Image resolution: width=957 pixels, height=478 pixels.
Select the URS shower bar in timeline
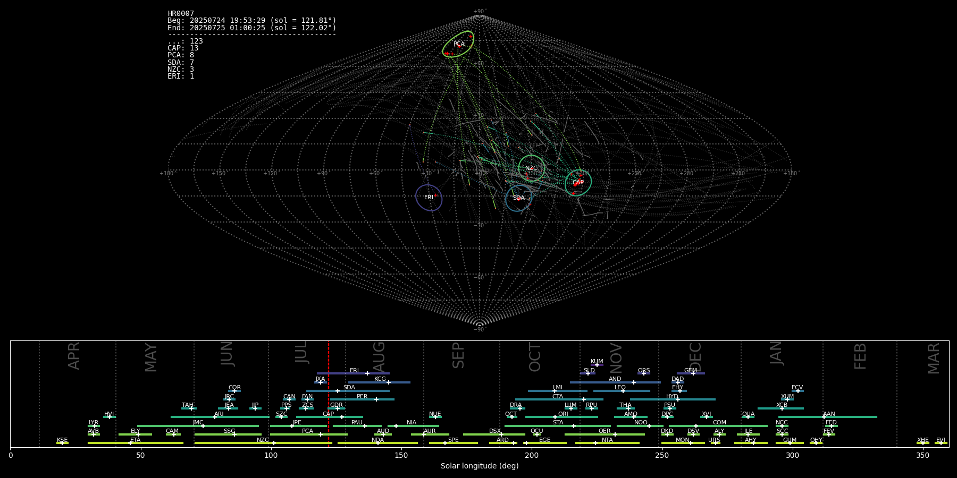coord(715,443)
